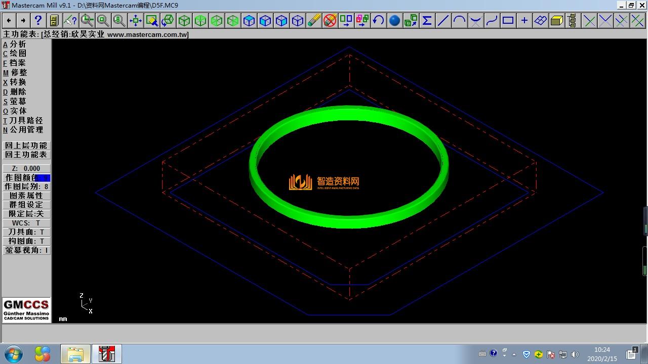
Task: Click the blue shaded sphere icon
Action: point(394,21)
